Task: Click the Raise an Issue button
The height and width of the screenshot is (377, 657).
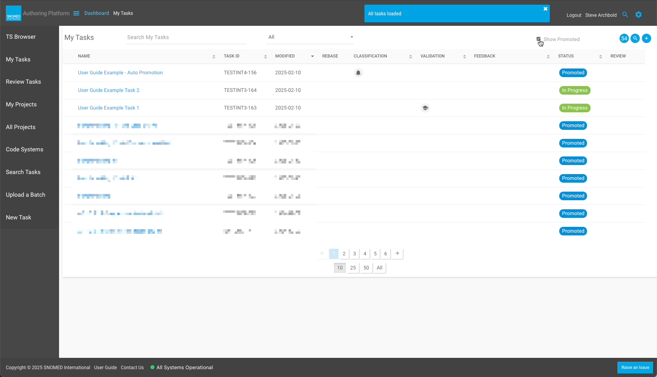Action: point(635,367)
